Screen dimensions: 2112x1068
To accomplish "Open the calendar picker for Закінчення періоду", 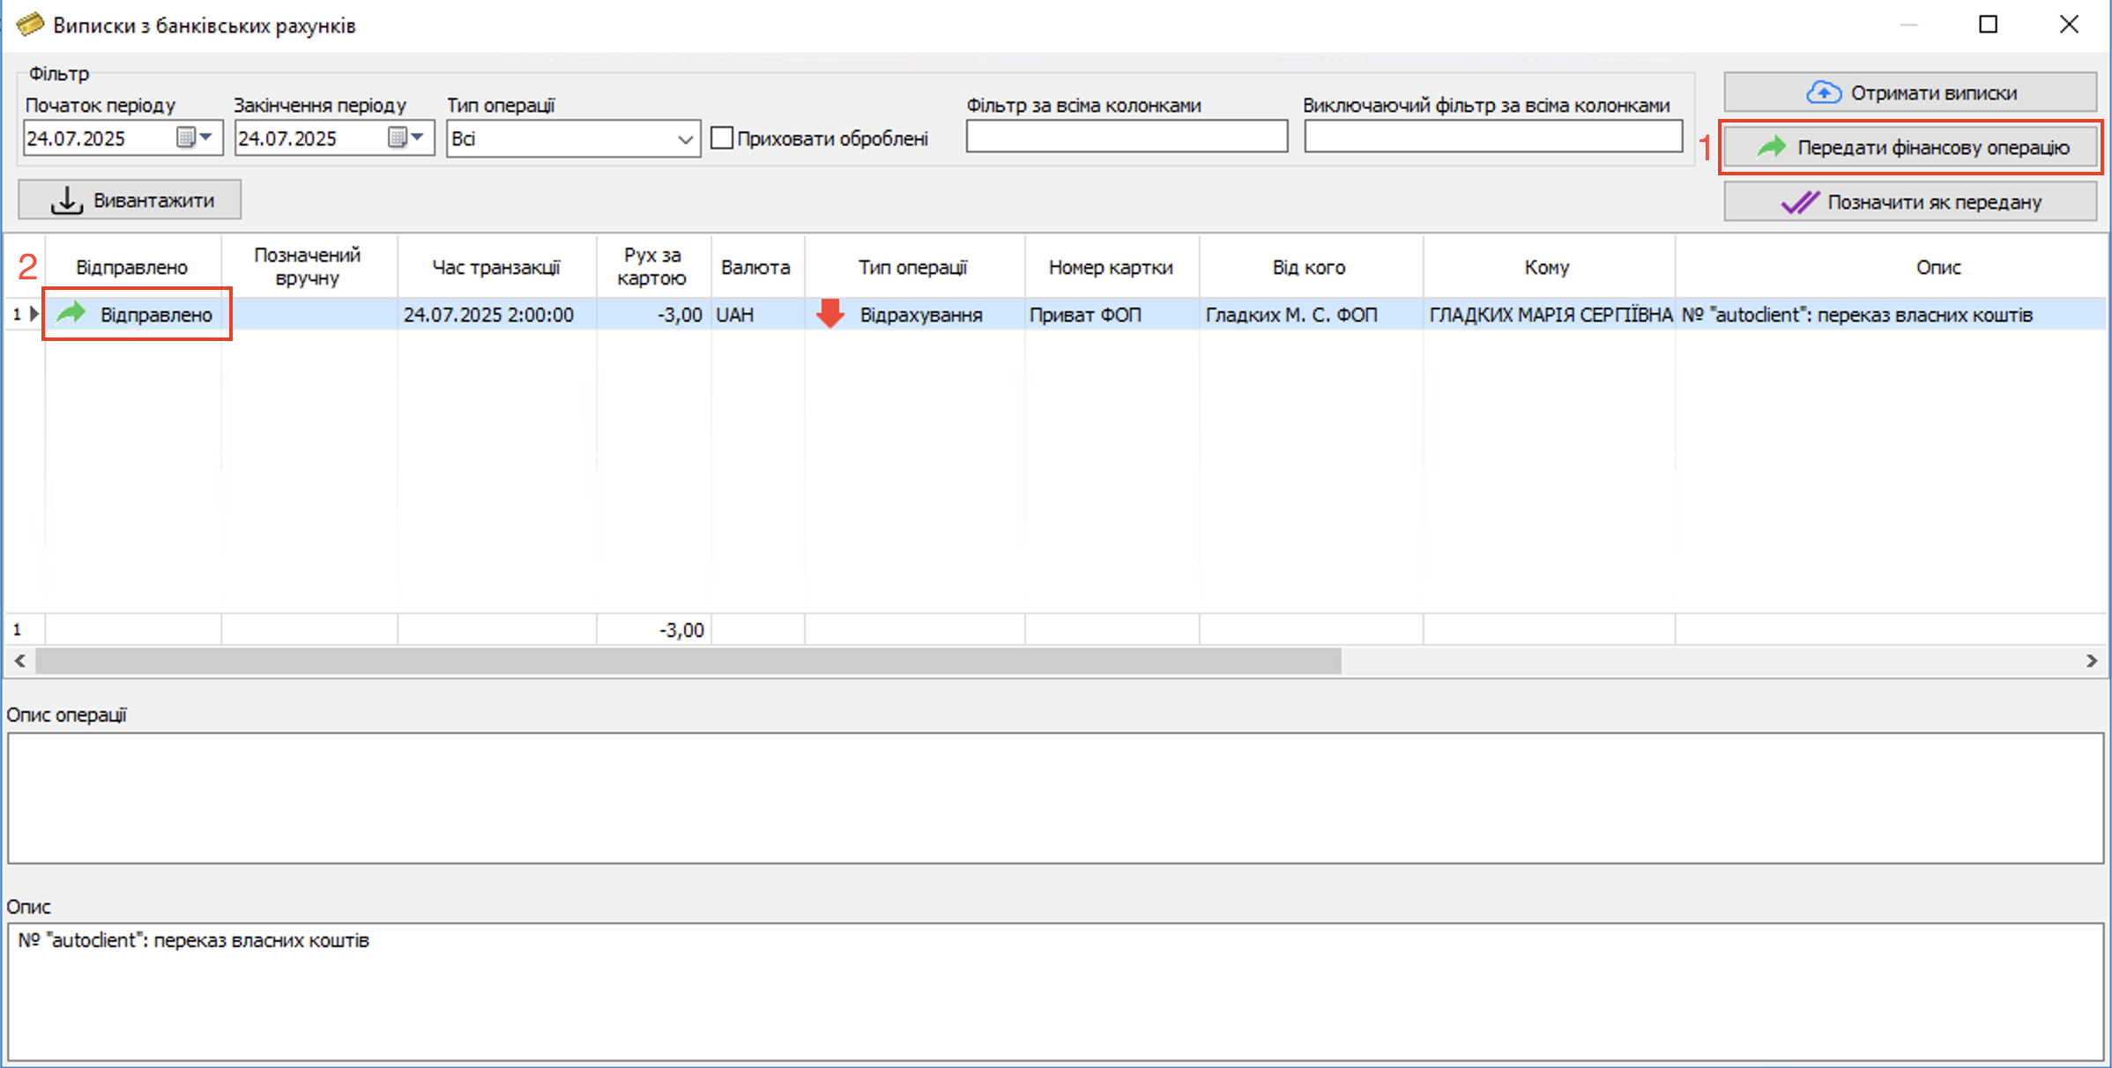I will click(x=397, y=137).
